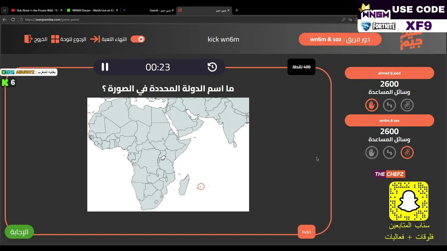
Task: Pause the question countdown timer
Action: tap(105, 67)
